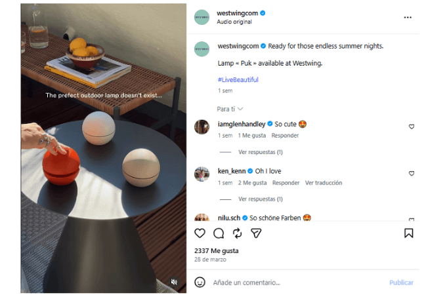Click "Ver traducción" on ken_kenn's comment
The image size is (443, 295).
tap(324, 183)
